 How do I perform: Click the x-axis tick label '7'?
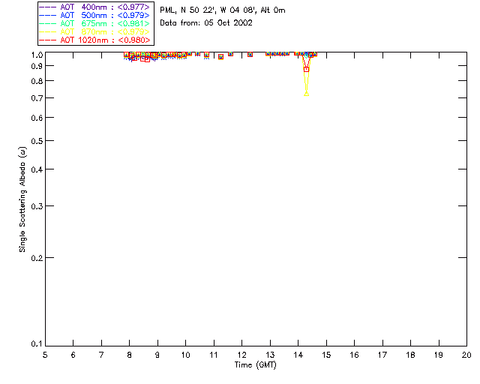point(101,355)
